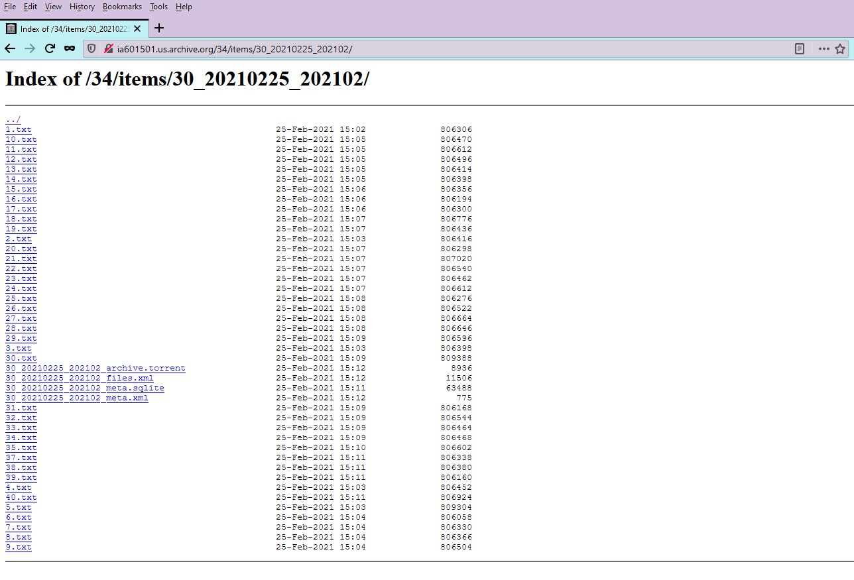Open the 30.txt link

21,358
